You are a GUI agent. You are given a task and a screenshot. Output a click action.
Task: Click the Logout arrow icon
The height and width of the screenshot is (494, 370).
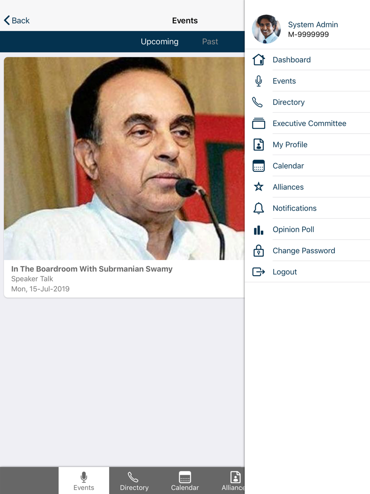coord(259,272)
